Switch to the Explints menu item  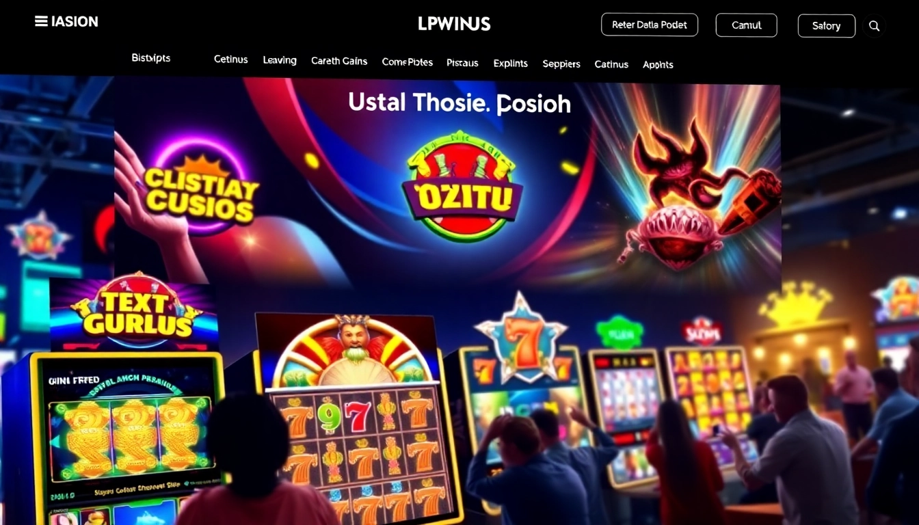coord(511,64)
